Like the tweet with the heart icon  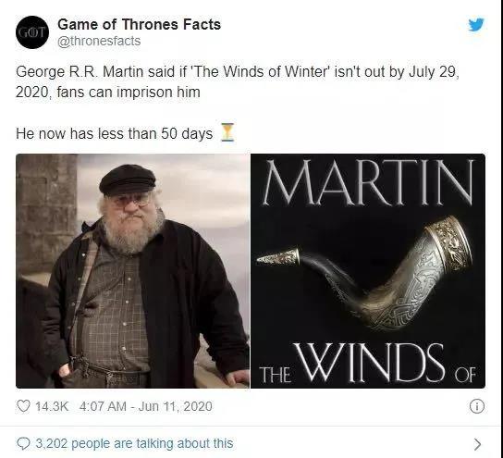23,406
